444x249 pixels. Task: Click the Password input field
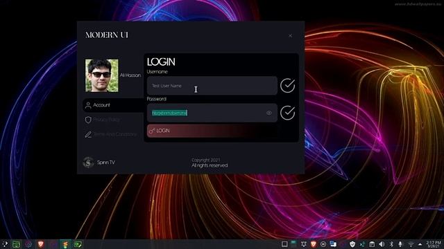pos(212,113)
